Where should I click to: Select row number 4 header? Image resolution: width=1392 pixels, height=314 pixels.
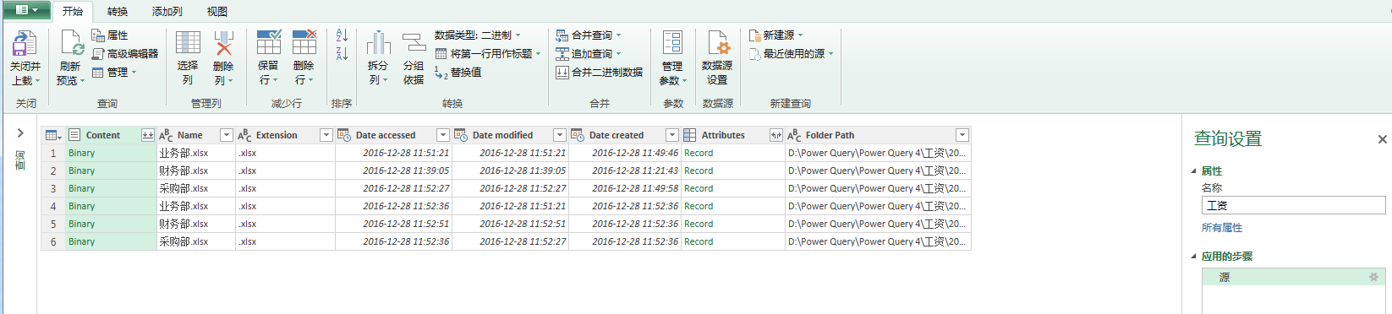(53, 206)
